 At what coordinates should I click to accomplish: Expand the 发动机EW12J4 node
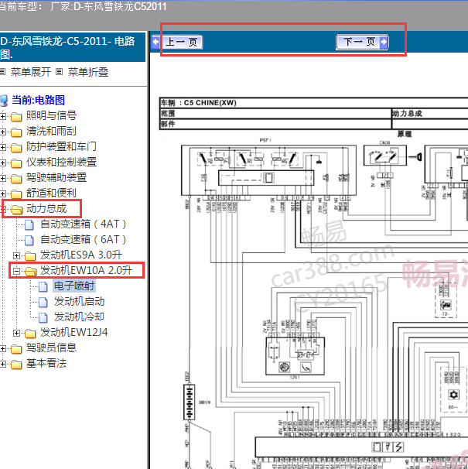coord(17,333)
